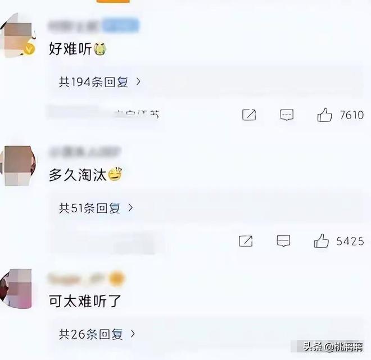The height and width of the screenshot is (360, 371).
Task: Tap the blue tag beside first username
Action: point(121,25)
